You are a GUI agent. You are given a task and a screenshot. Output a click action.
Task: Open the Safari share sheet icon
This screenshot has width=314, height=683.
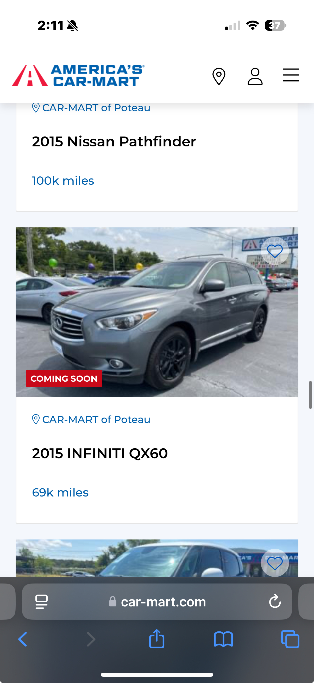pos(156,638)
